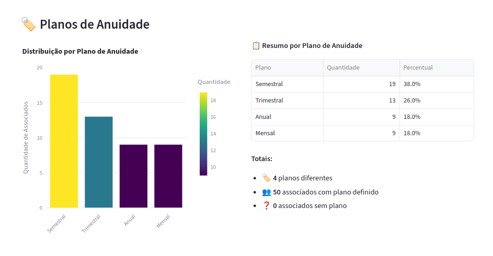Click the Semestral quantity cell showing 19
The image size is (493, 256).
(361, 84)
